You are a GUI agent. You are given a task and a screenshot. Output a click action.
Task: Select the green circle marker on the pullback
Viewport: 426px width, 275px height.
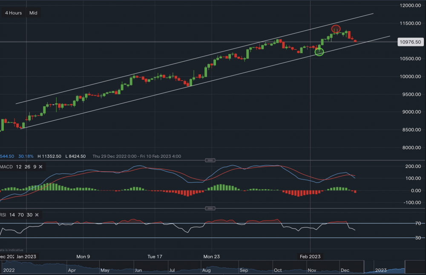pos(319,52)
